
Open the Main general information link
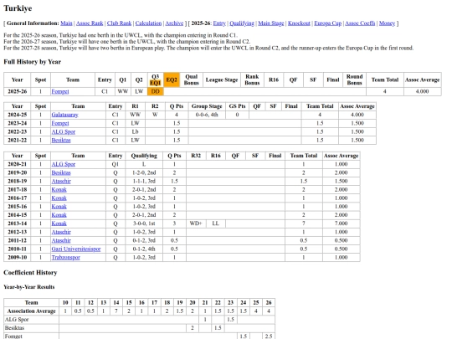(x=66, y=23)
